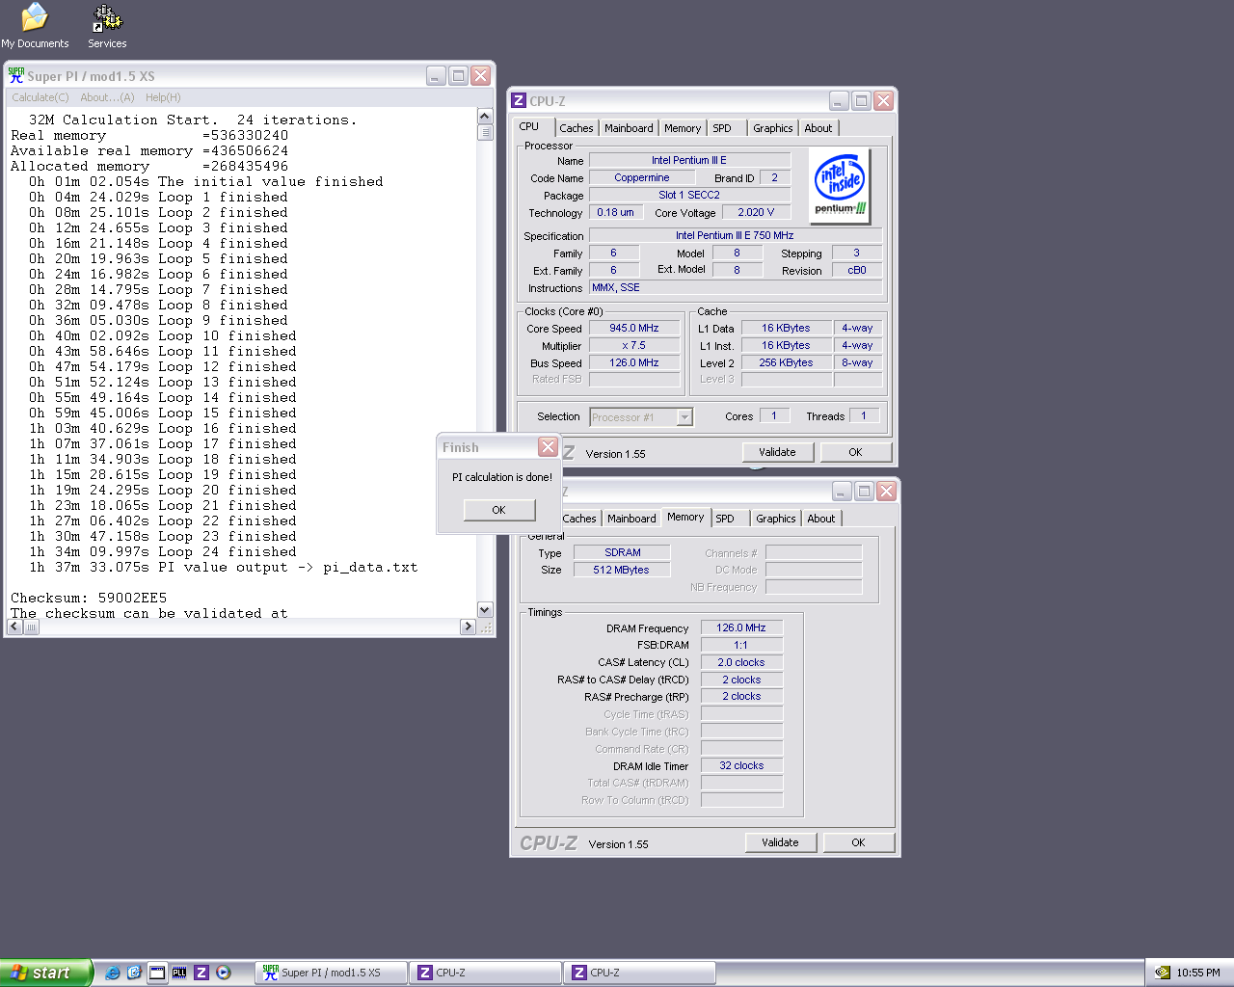Click the Code Name Coppermine field

(642, 177)
